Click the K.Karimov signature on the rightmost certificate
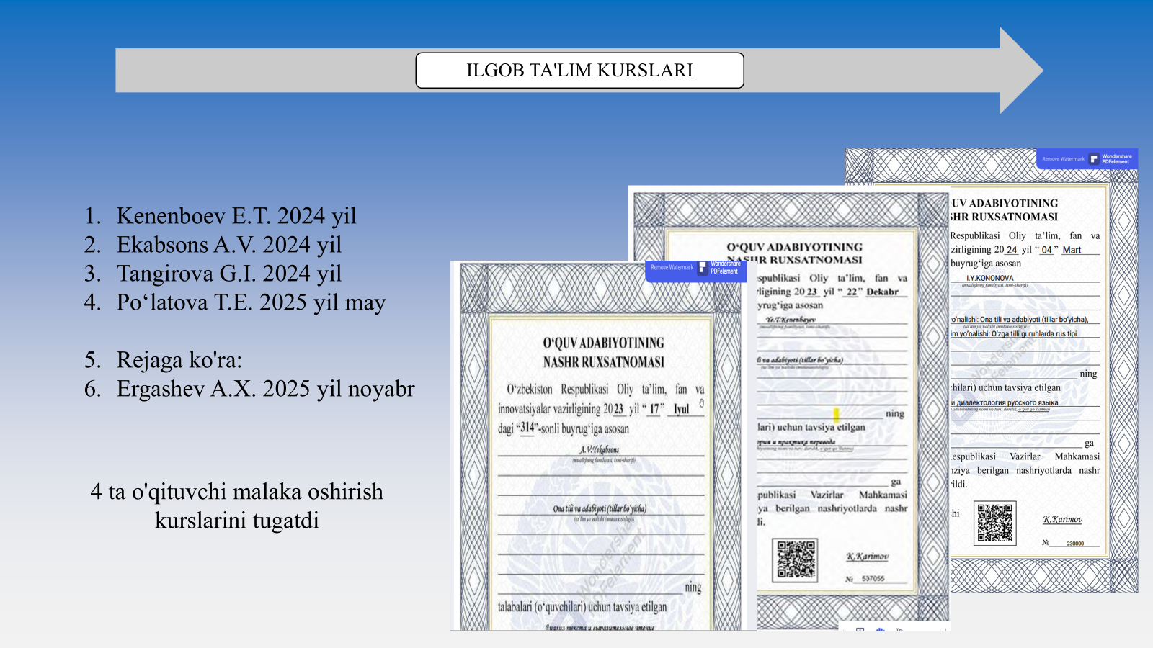Image resolution: width=1153 pixels, height=648 pixels. (x=1062, y=519)
